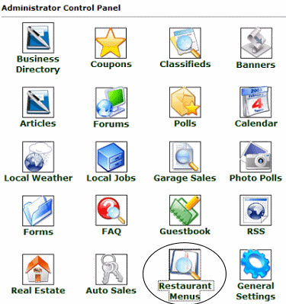Click the Local Jobs cabinet icon

tap(111, 157)
